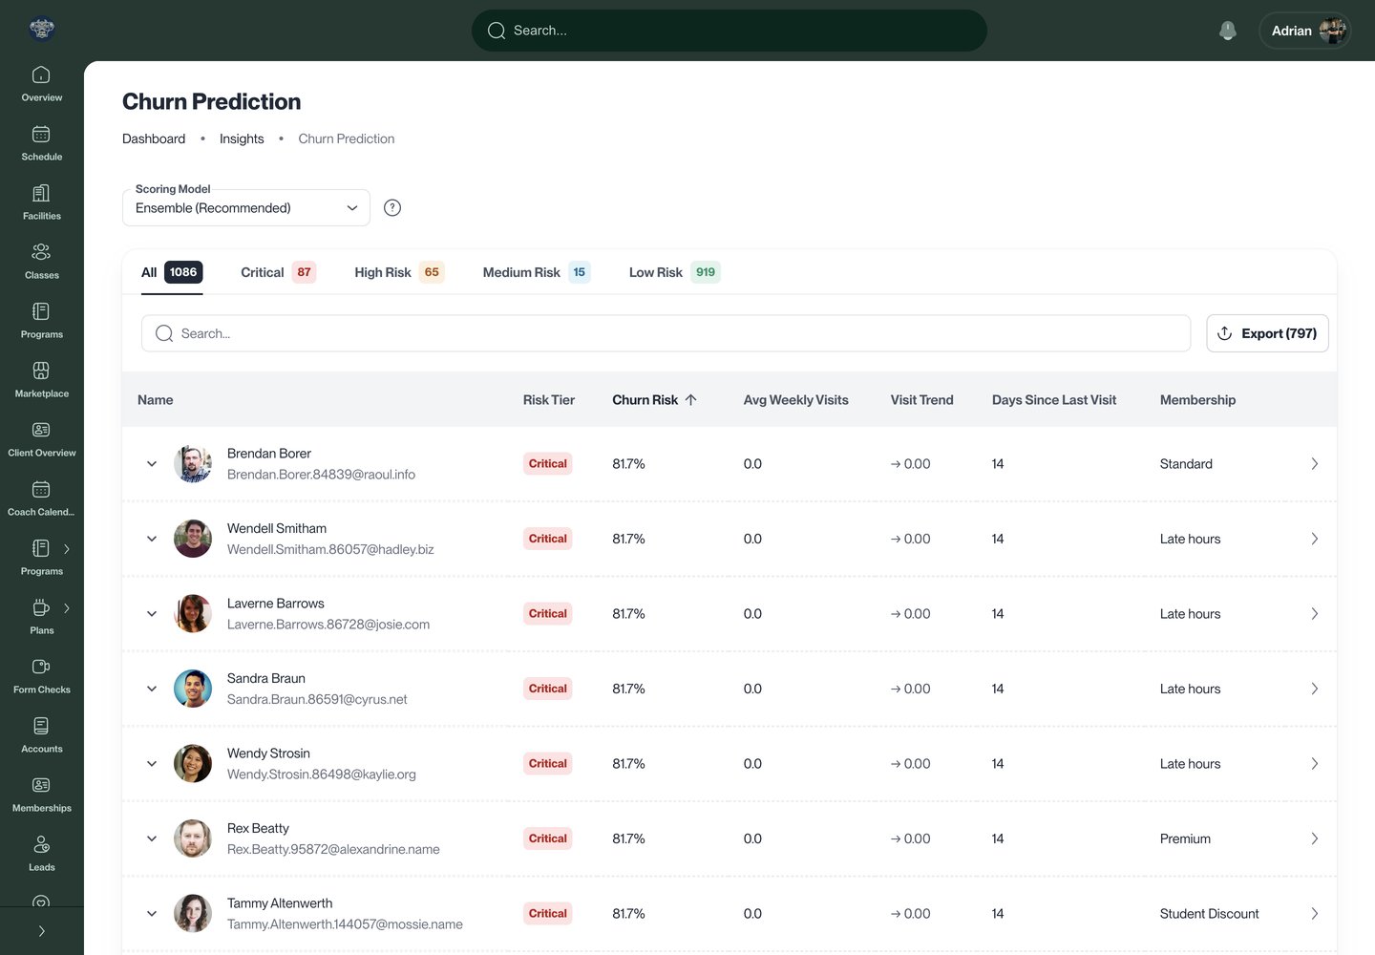Expand Wendell Smitham's row chevron
This screenshot has height=955, width=1375.
[x=151, y=539]
